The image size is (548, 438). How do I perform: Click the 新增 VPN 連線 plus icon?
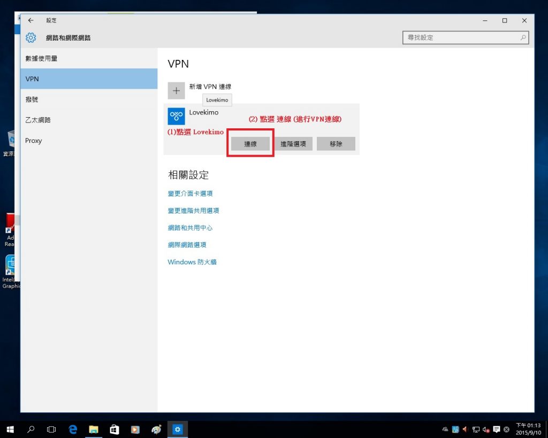click(176, 90)
